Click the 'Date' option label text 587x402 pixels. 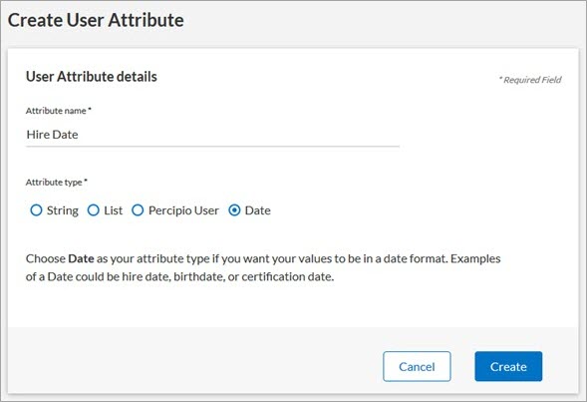pos(257,210)
